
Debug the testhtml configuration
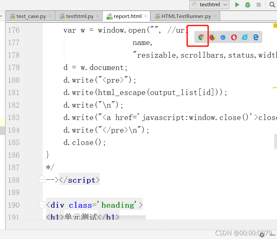[x=248, y=5]
